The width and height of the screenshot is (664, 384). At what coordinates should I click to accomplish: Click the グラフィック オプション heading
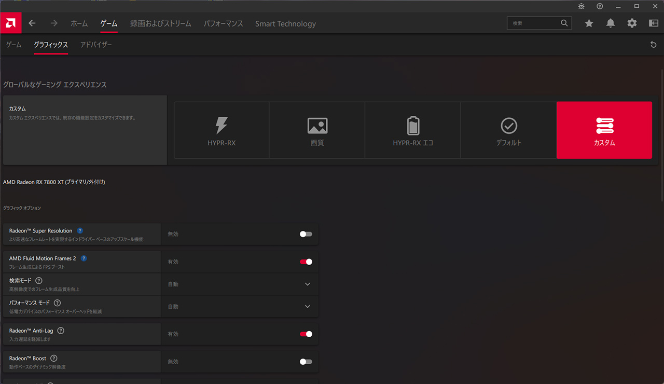22,208
